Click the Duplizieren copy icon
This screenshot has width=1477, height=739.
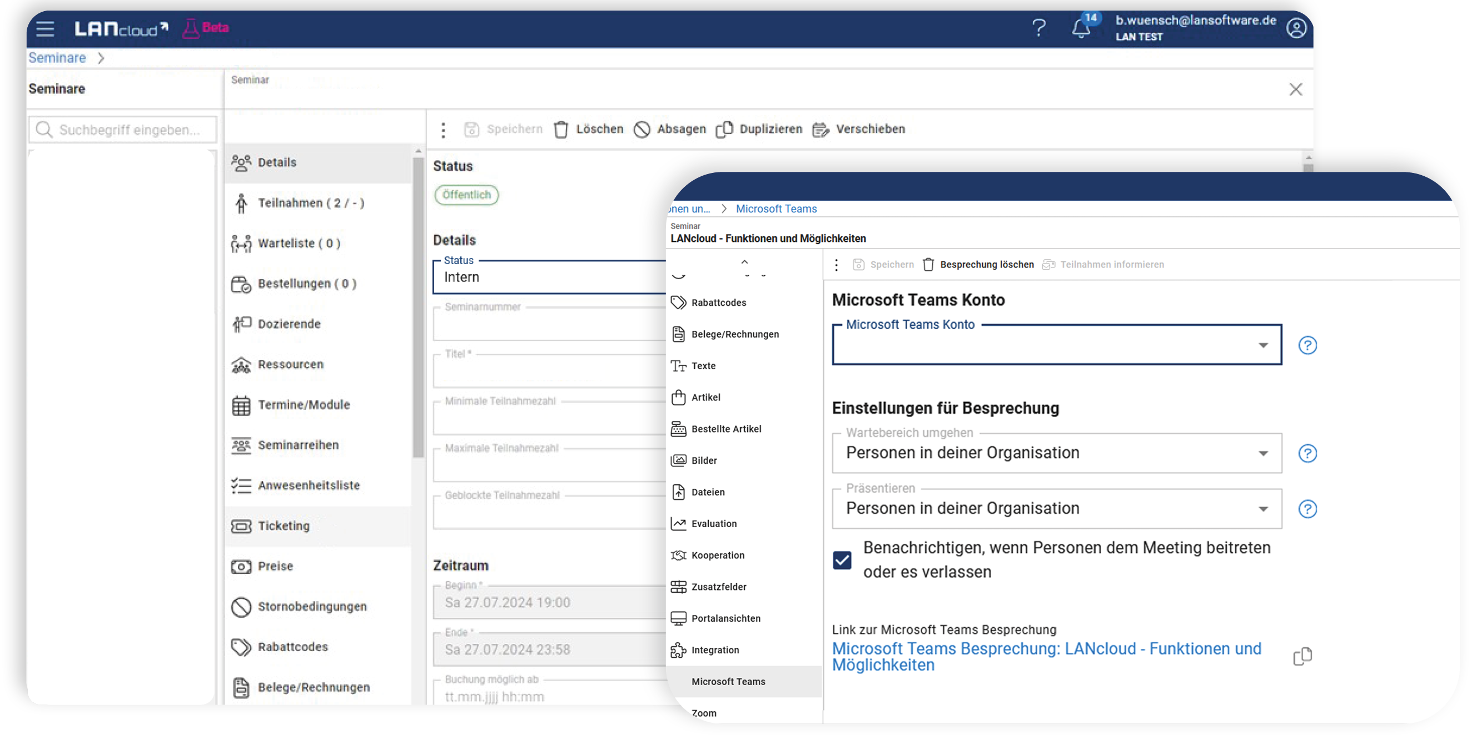coord(724,130)
